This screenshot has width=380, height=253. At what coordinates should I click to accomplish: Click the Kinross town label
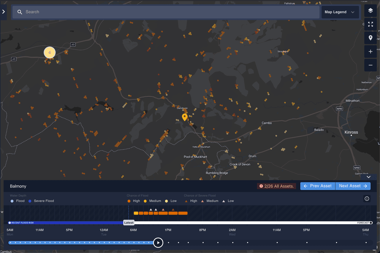[351, 132]
